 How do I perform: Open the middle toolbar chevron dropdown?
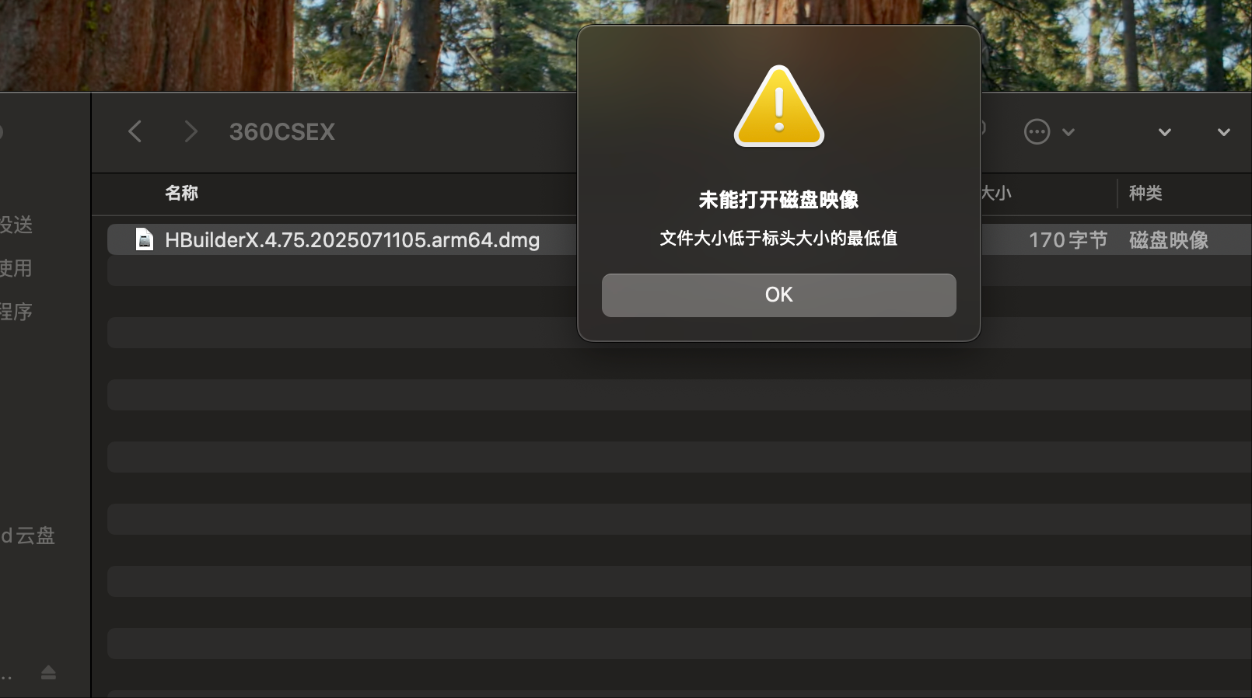1165,132
